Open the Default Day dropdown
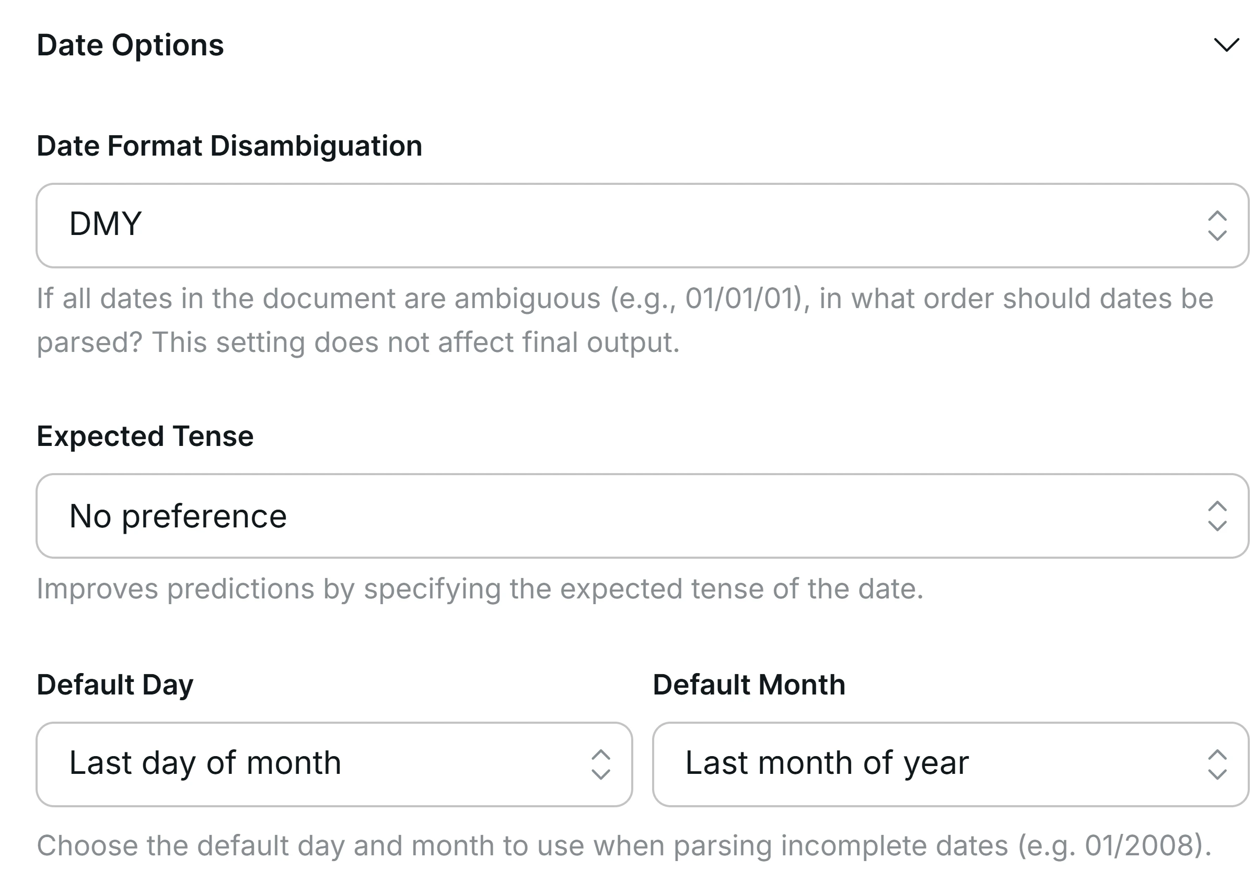The width and height of the screenshot is (1254, 895). [x=334, y=763]
